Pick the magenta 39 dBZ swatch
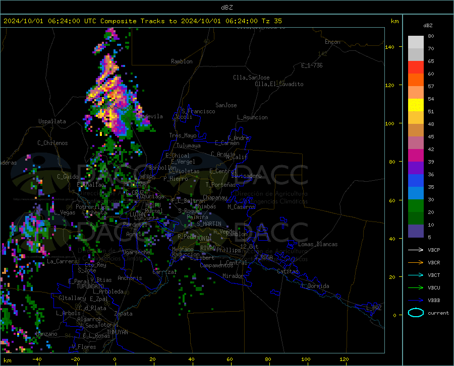 tap(416, 156)
